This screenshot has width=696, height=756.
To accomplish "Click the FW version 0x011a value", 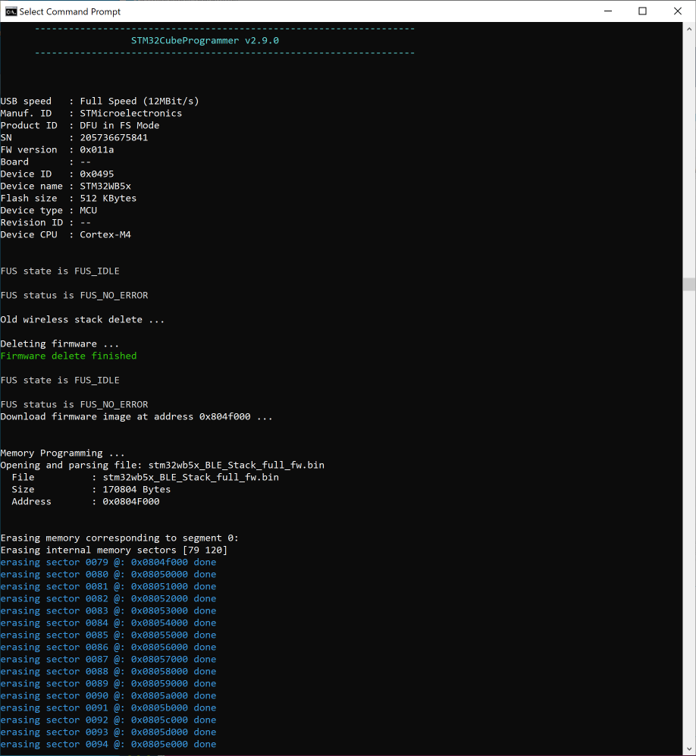I will pyautogui.click(x=97, y=149).
